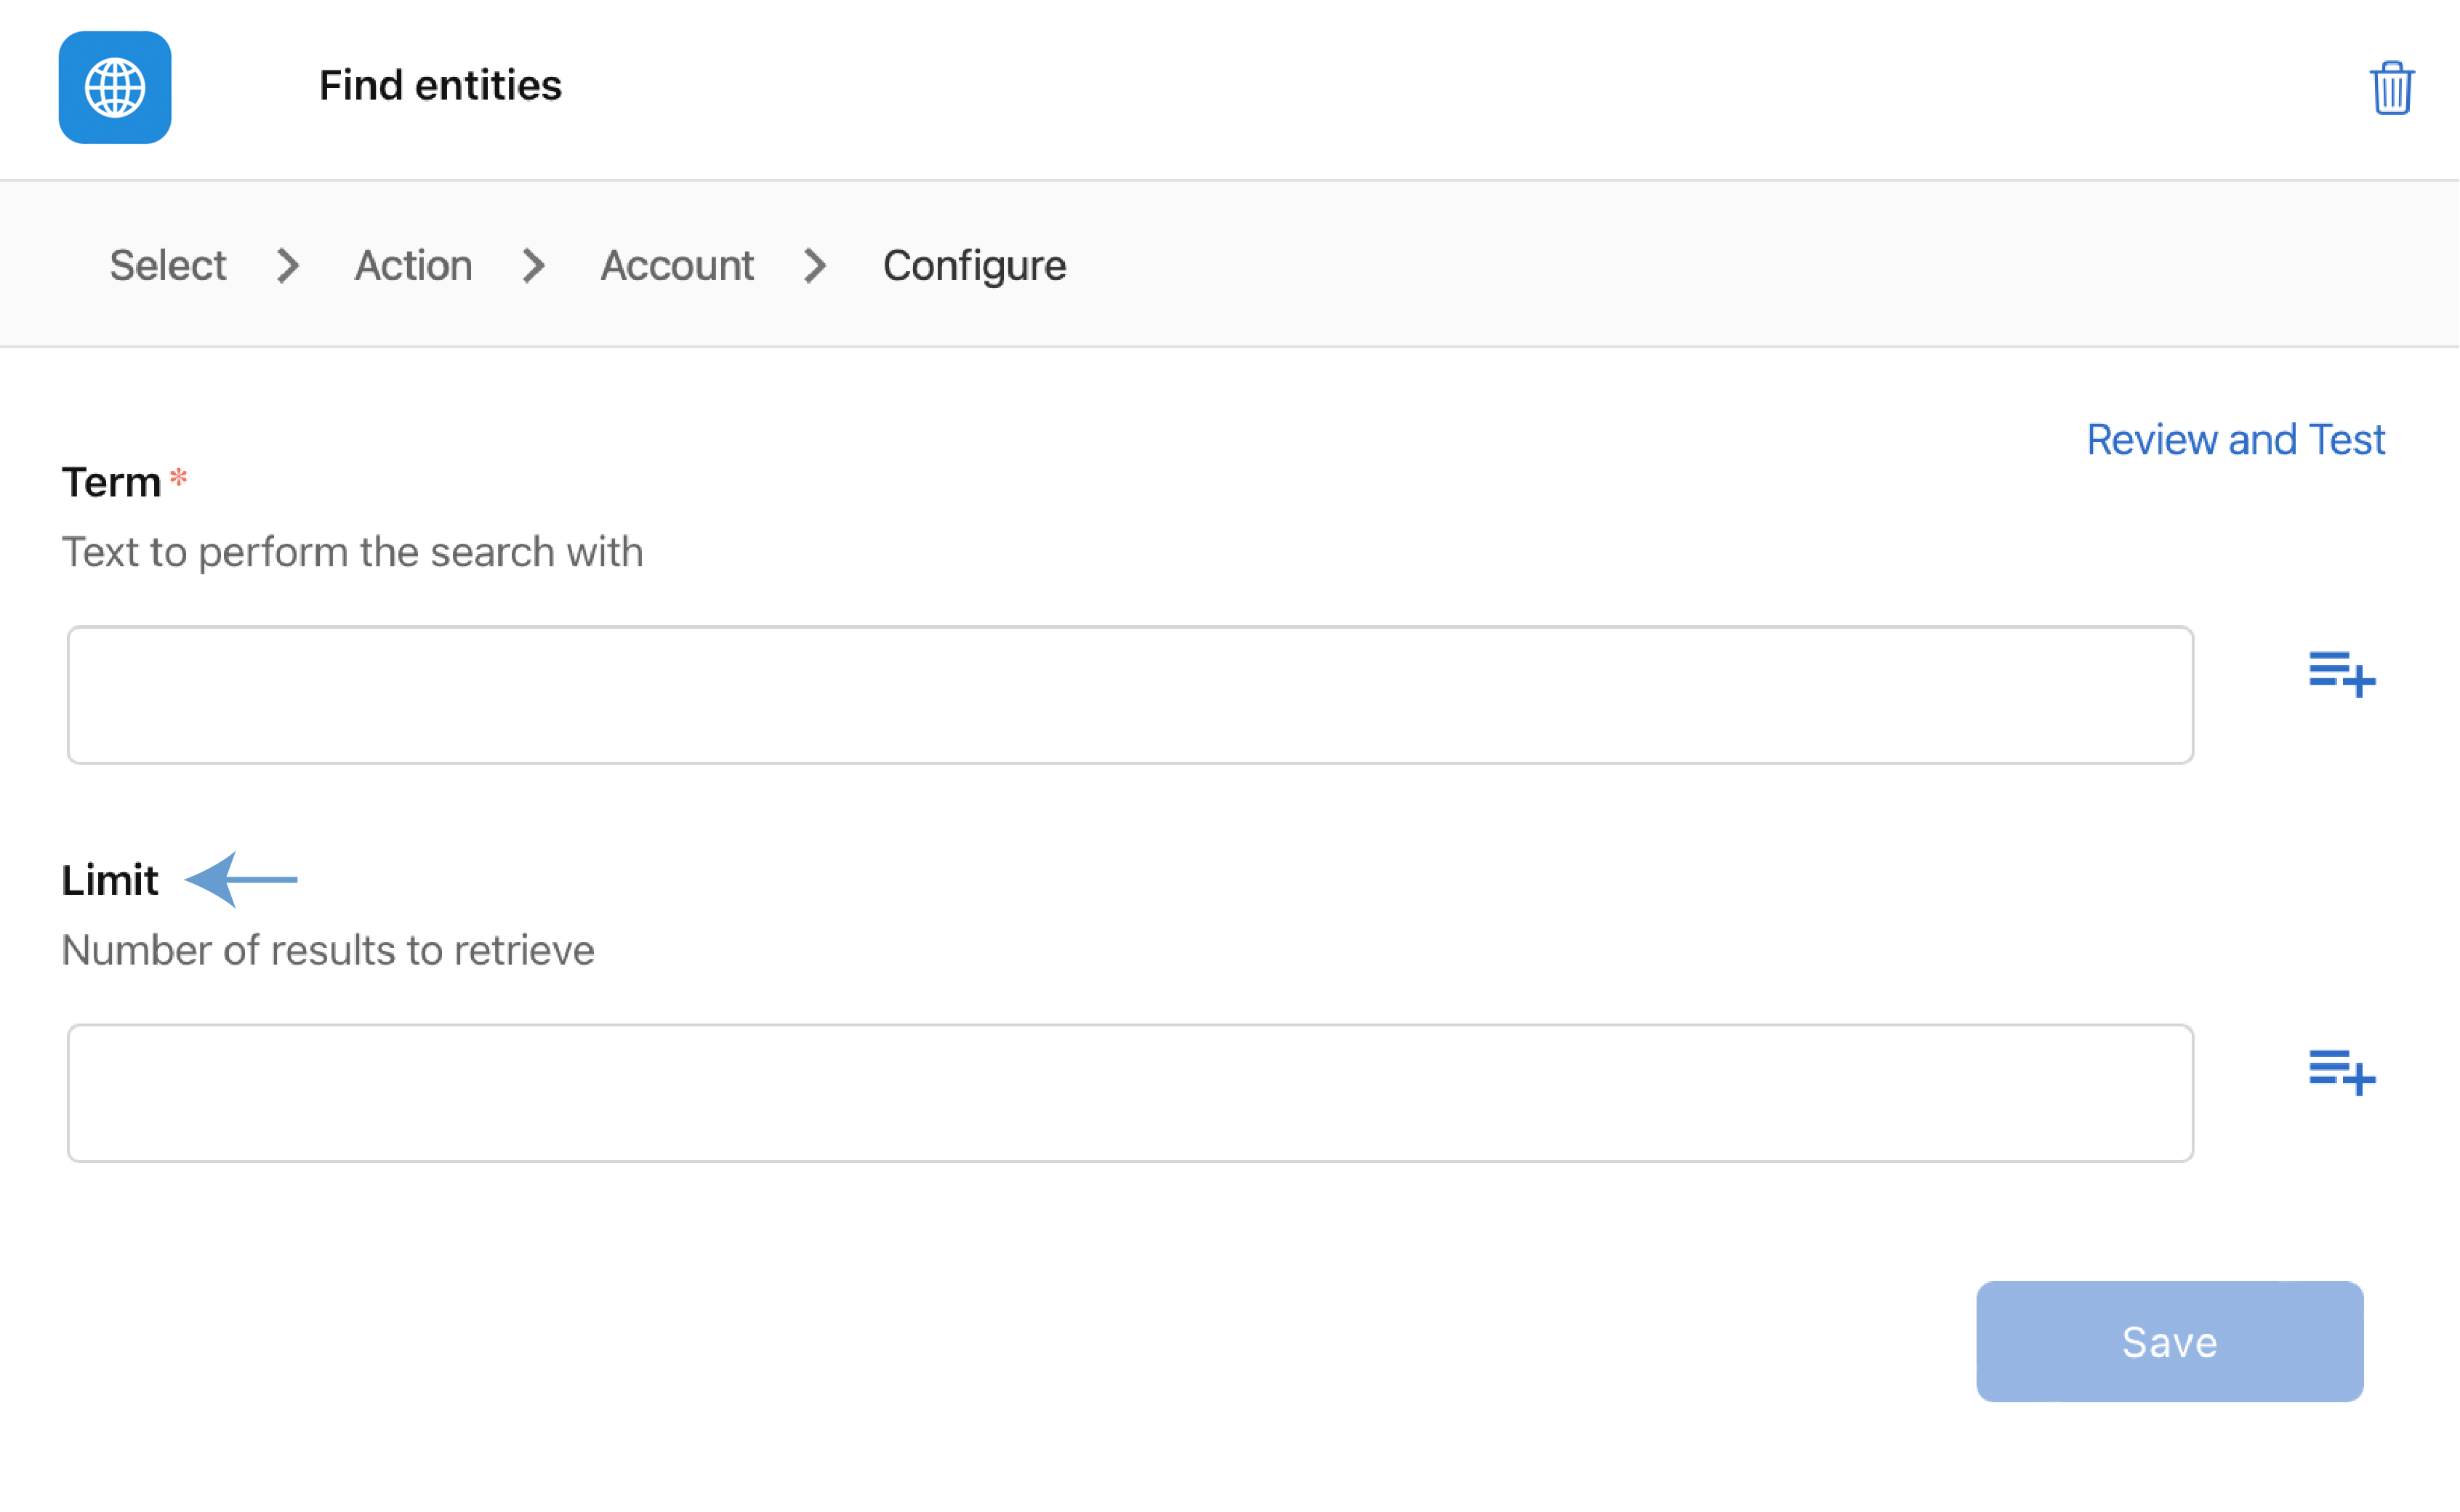
Task: Click the blue globe app icon
Action: click(x=115, y=88)
